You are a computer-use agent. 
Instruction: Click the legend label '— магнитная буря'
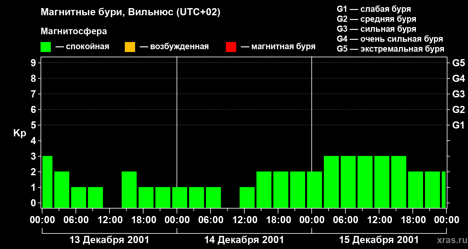point(278,47)
